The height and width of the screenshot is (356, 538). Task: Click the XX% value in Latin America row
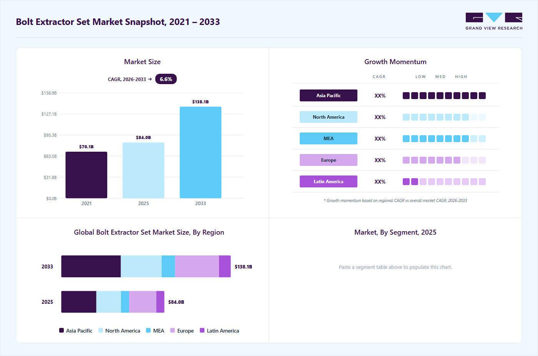[x=380, y=182]
